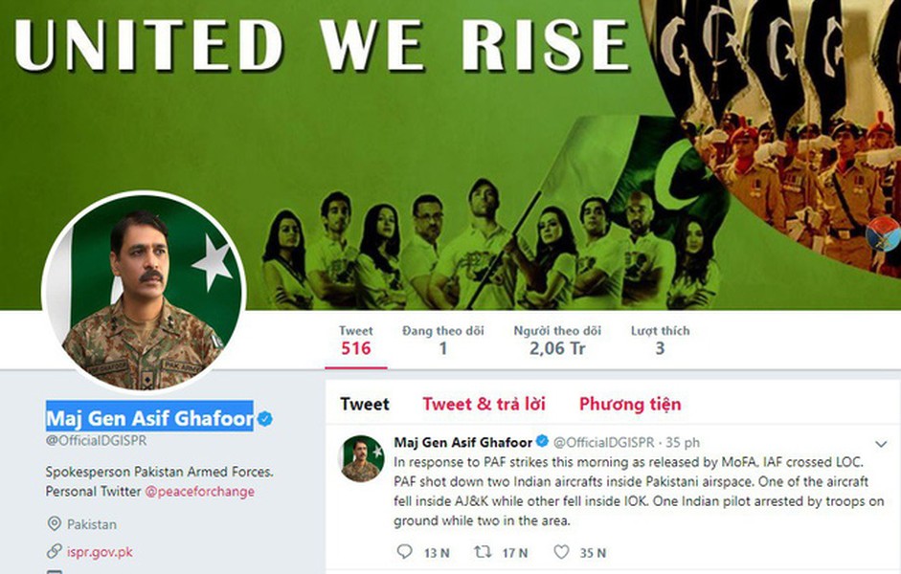The height and width of the screenshot is (574, 901).
Task: Click the retweet arrows icon
Action: coord(483,552)
